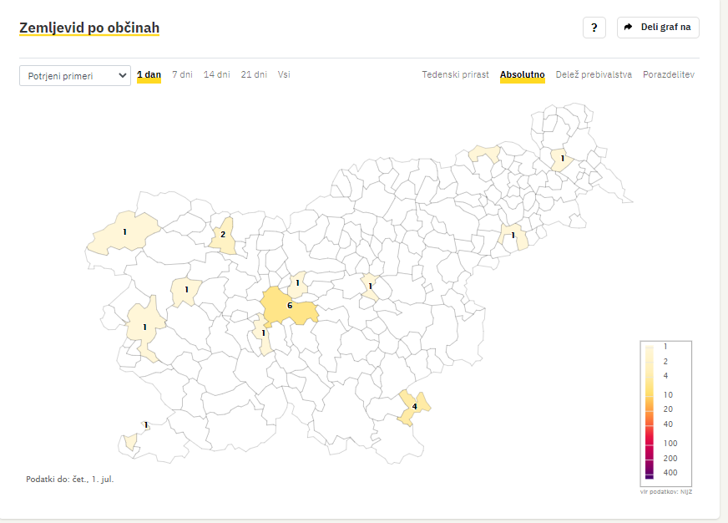Viewport: 728px width, 523px height.
Task: Click the municipality showing 4 cases
Action: coord(414,406)
